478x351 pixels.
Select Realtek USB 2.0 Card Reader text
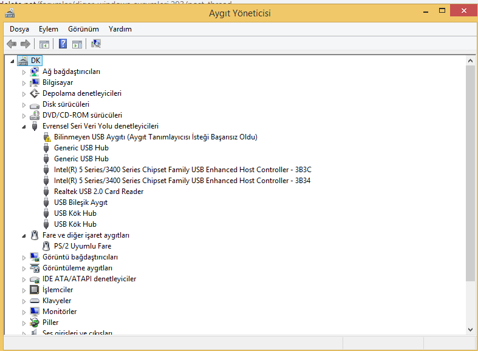pyautogui.click(x=99, y=192)
